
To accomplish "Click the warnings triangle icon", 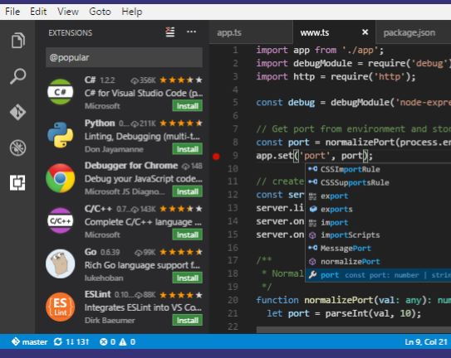I will [123, 341].
